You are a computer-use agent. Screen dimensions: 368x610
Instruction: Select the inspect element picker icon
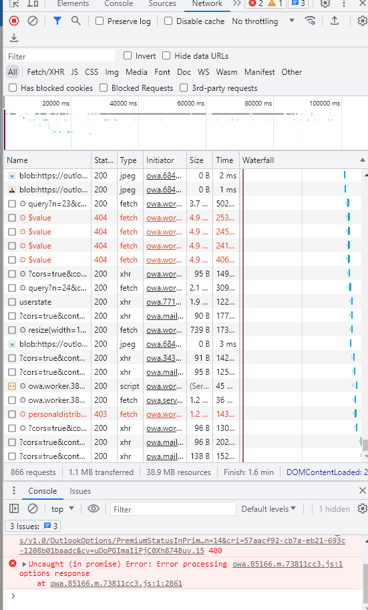pos(14,3)
